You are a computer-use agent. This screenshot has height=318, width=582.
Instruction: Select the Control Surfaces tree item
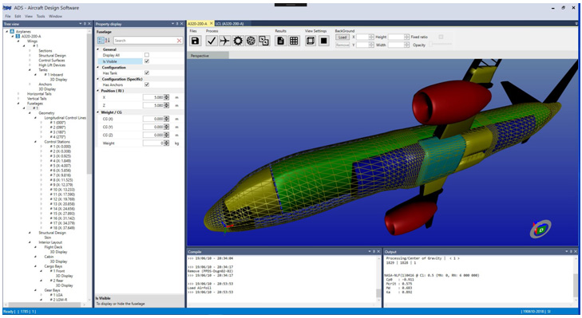52,60
